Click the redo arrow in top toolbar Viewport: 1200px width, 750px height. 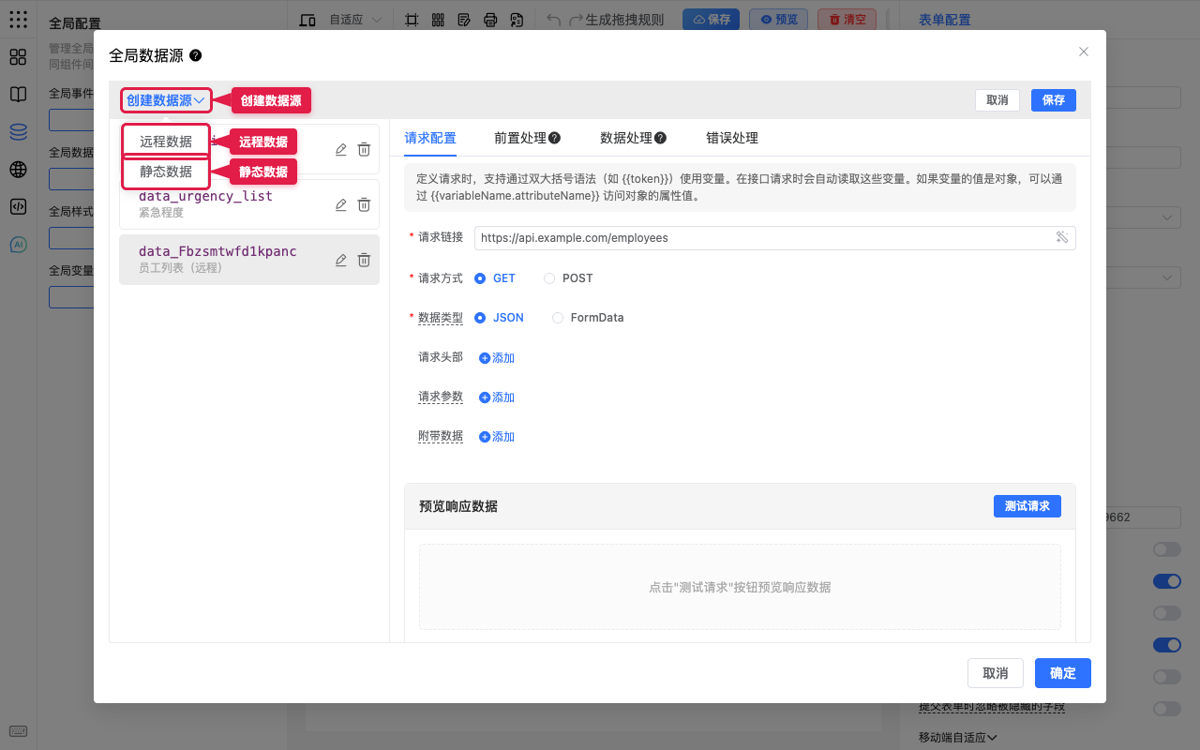[x=577, y=20]
